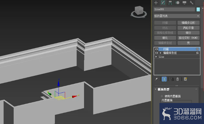Viewport: 204px width, 124px height.
Task: Click the blue Z axis gizmo arrow
Action: tap(58, 83)
